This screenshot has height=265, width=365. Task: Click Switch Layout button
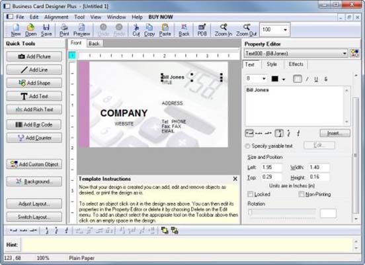tap(34, 217)
